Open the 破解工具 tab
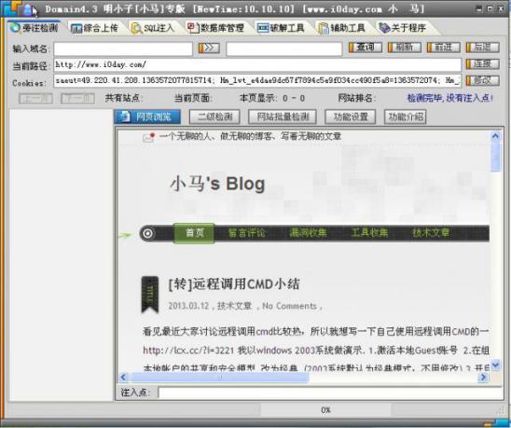 [281, 28]
